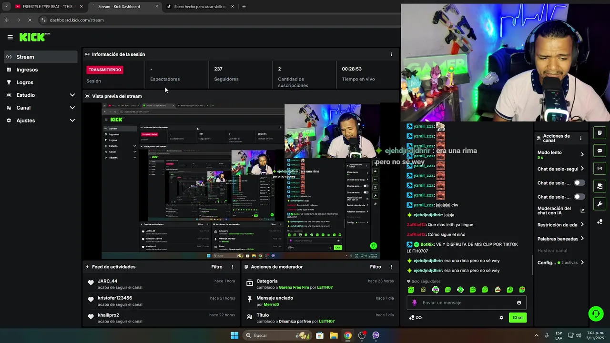Click kristofer123456 in activity feed
This screenshot has width=610, height=343.
pos(115,298)
